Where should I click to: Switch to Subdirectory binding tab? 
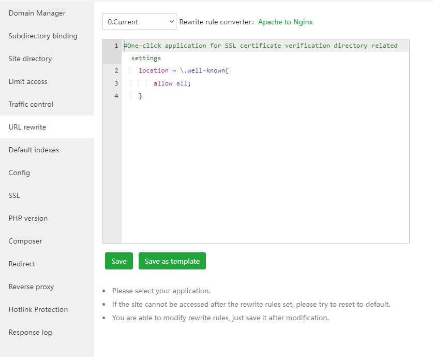(43, 36)
